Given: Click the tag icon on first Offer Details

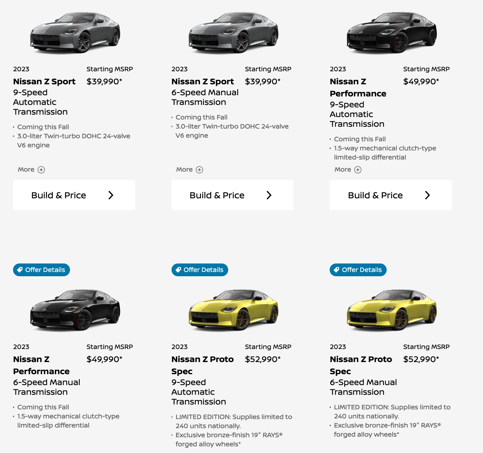Looking at the screenshot, I should 20,270.
